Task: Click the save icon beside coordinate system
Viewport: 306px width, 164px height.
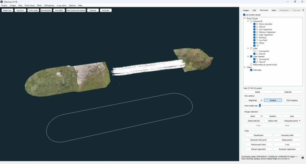Action: (x=302, y=158)
